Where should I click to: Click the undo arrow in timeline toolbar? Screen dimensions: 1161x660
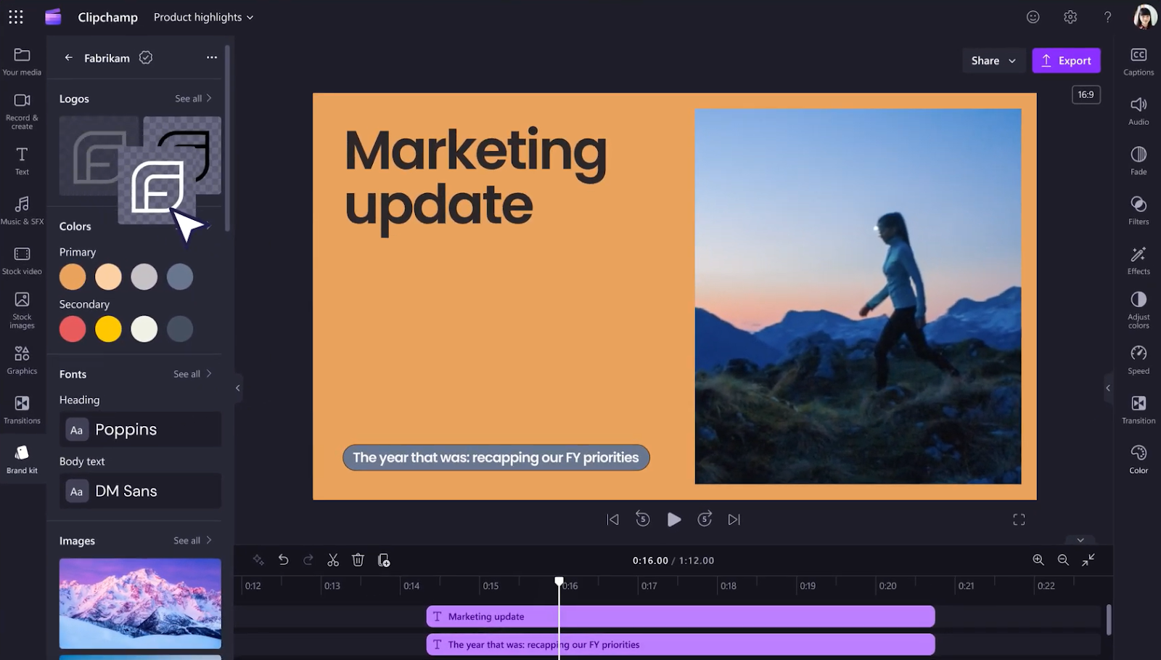pos(283,560)
